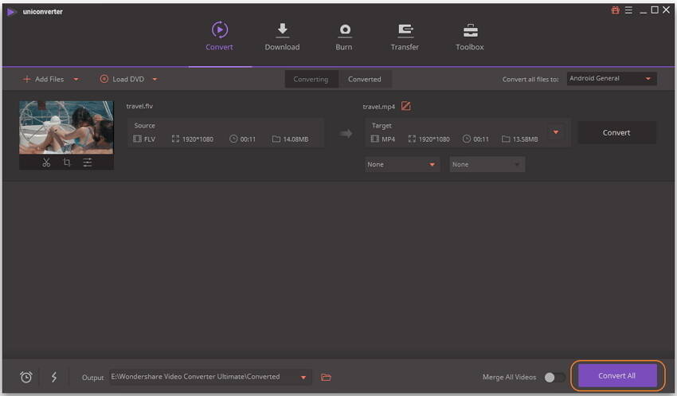This screenshot has width=677, height=396.
Task: Open the output folder icon
Action: (326, 378)
